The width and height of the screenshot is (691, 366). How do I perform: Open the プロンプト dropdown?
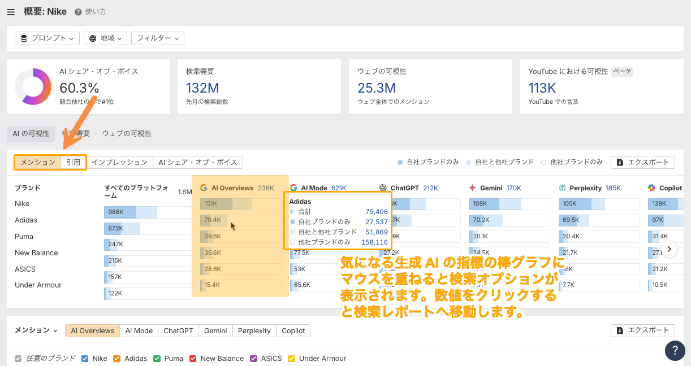tap(47, 38)
